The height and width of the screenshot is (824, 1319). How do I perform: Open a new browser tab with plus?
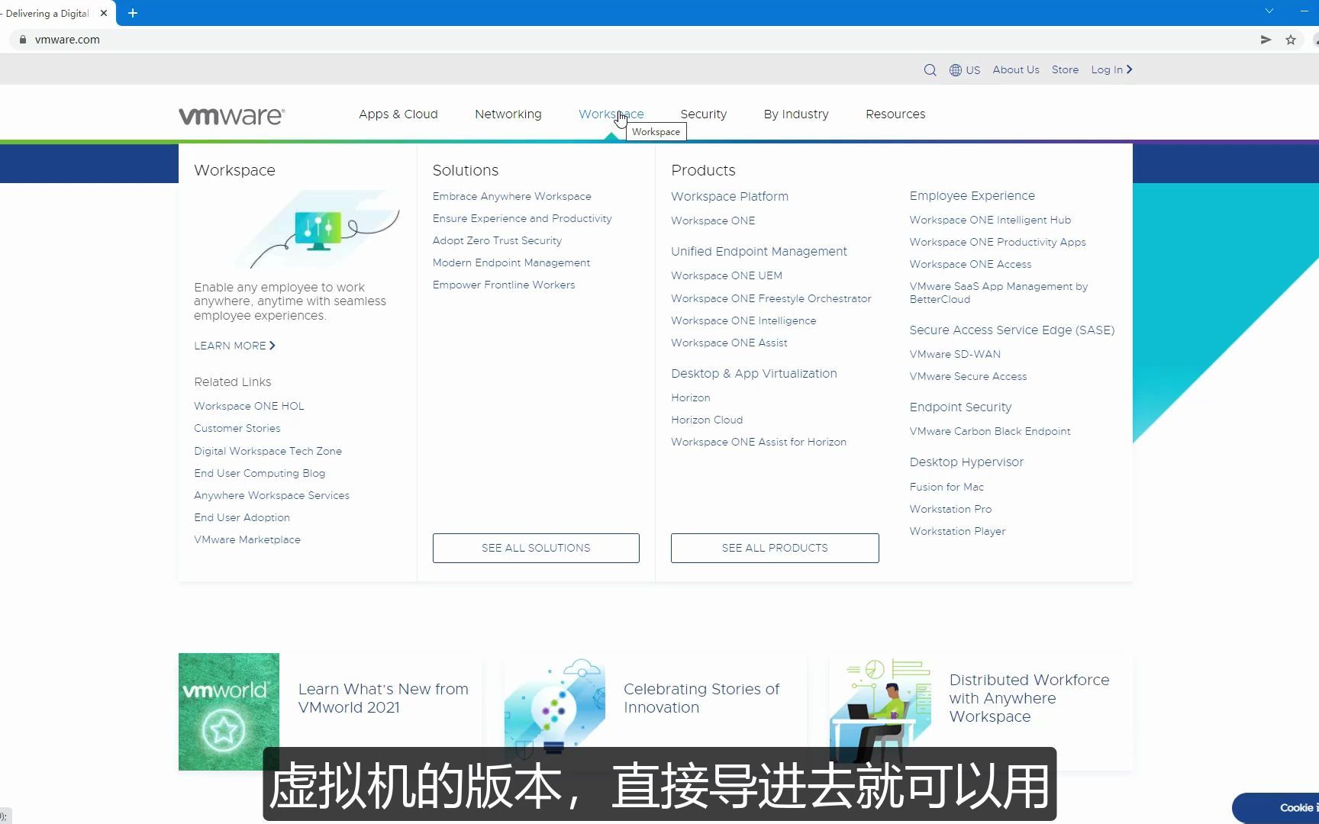tap(133, 13)
